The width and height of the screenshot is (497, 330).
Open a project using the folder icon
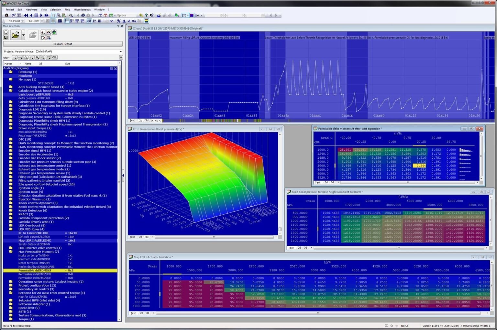pyautogui.click(x=16, y=35)
